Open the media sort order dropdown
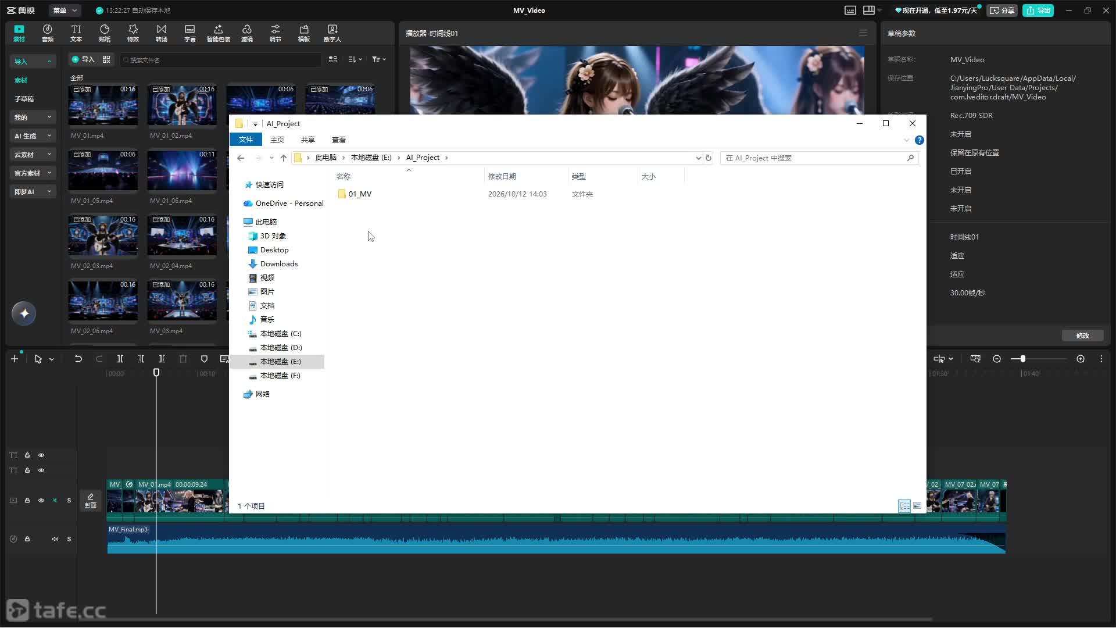This screenshot has width=1116, height=628. coord(355,59)
